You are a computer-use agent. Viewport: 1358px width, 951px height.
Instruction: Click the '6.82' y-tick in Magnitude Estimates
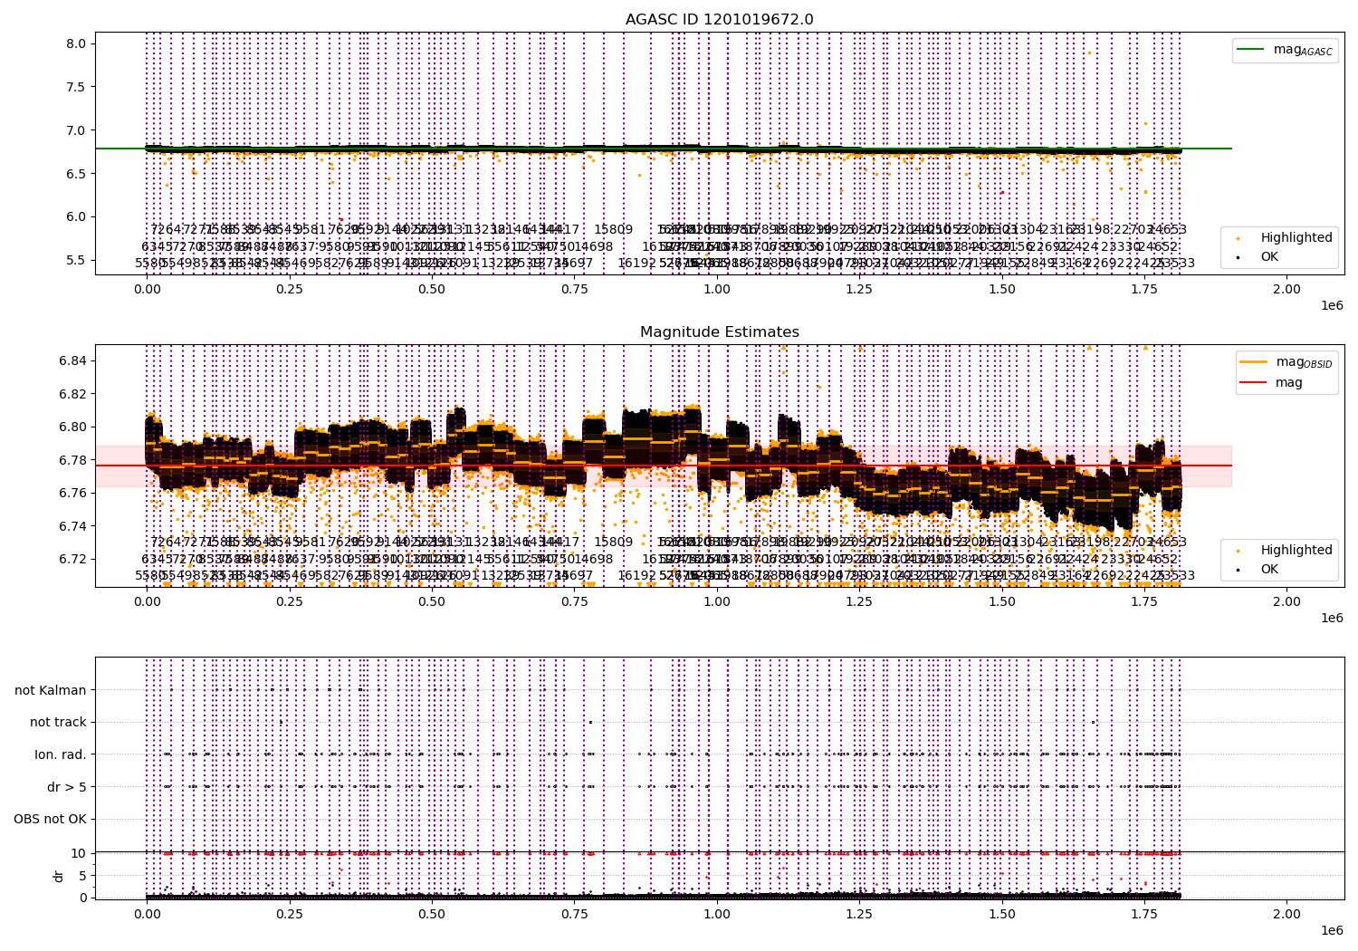tap(72, 394)
